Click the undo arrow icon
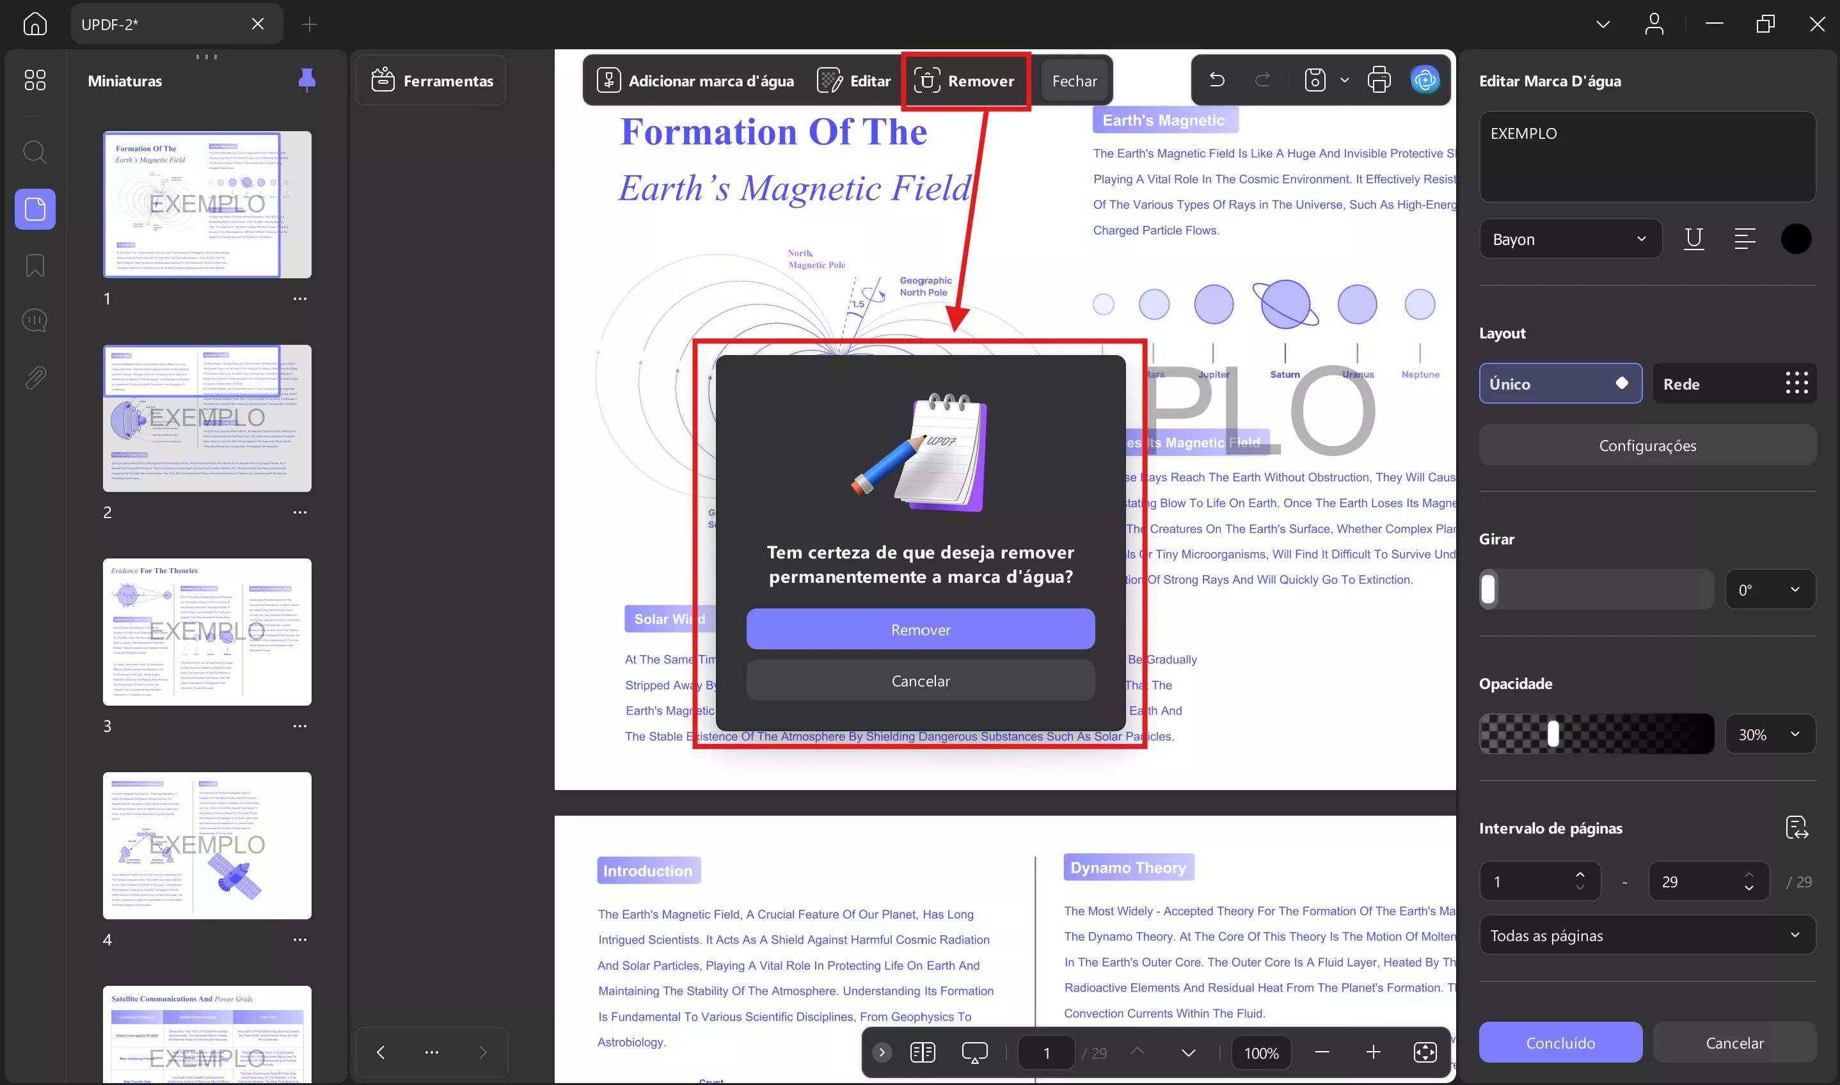The image size is (1840, 1085). coord(1216,80)
